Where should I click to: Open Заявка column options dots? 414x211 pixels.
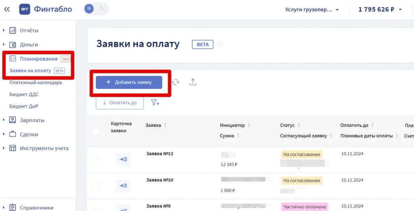click(x=165, y=125)
